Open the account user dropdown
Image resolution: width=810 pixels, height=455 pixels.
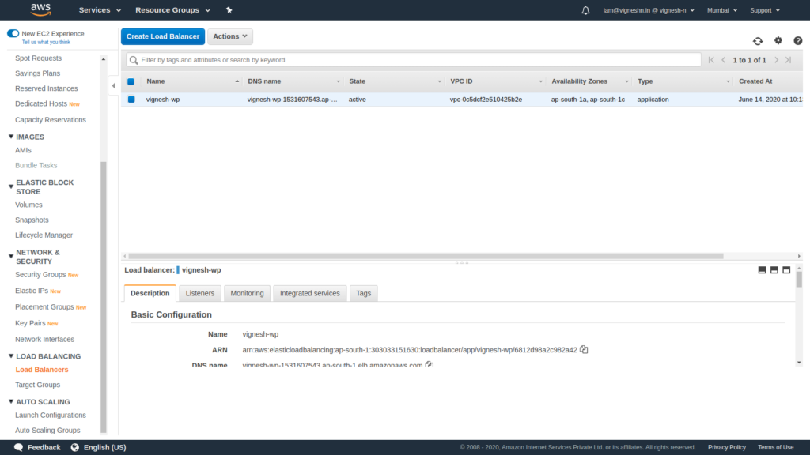point(649,10)
